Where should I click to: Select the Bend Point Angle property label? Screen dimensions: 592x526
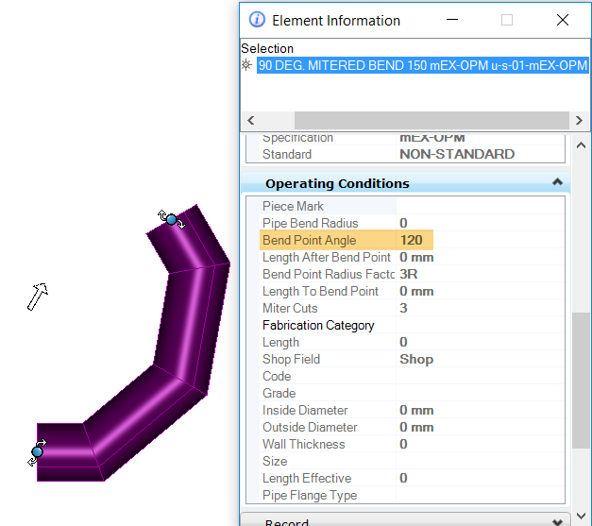point(309,240)
